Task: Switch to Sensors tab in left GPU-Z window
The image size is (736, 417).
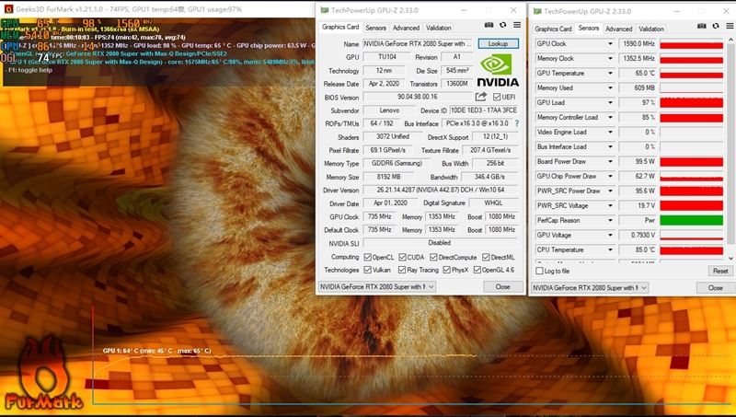Action: pyautogui.click(x=375, y=28)
